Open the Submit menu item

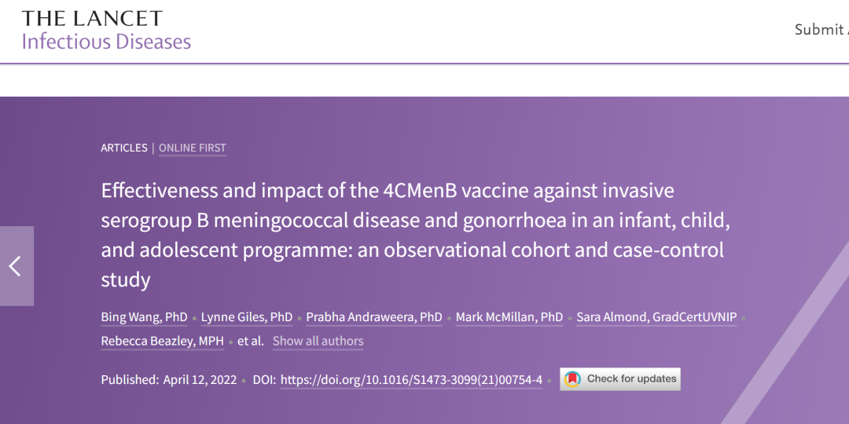[820, 30]
